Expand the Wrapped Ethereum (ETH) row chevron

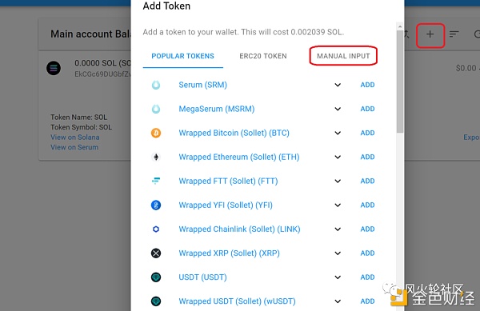coord(338,157)
